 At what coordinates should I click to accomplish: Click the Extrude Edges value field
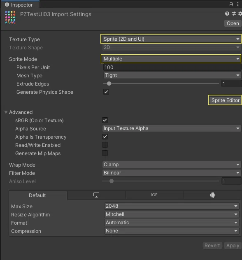tap(232, 84)
